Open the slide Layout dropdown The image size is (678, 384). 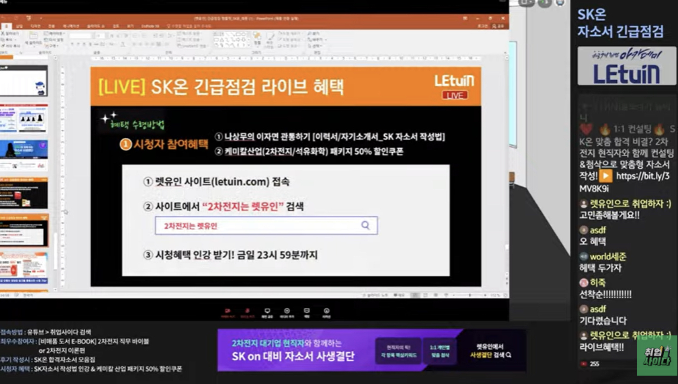[54, 33]
